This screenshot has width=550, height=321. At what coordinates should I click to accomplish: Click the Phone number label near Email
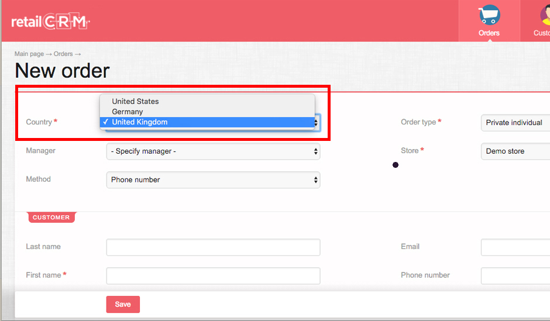[425, 275]
